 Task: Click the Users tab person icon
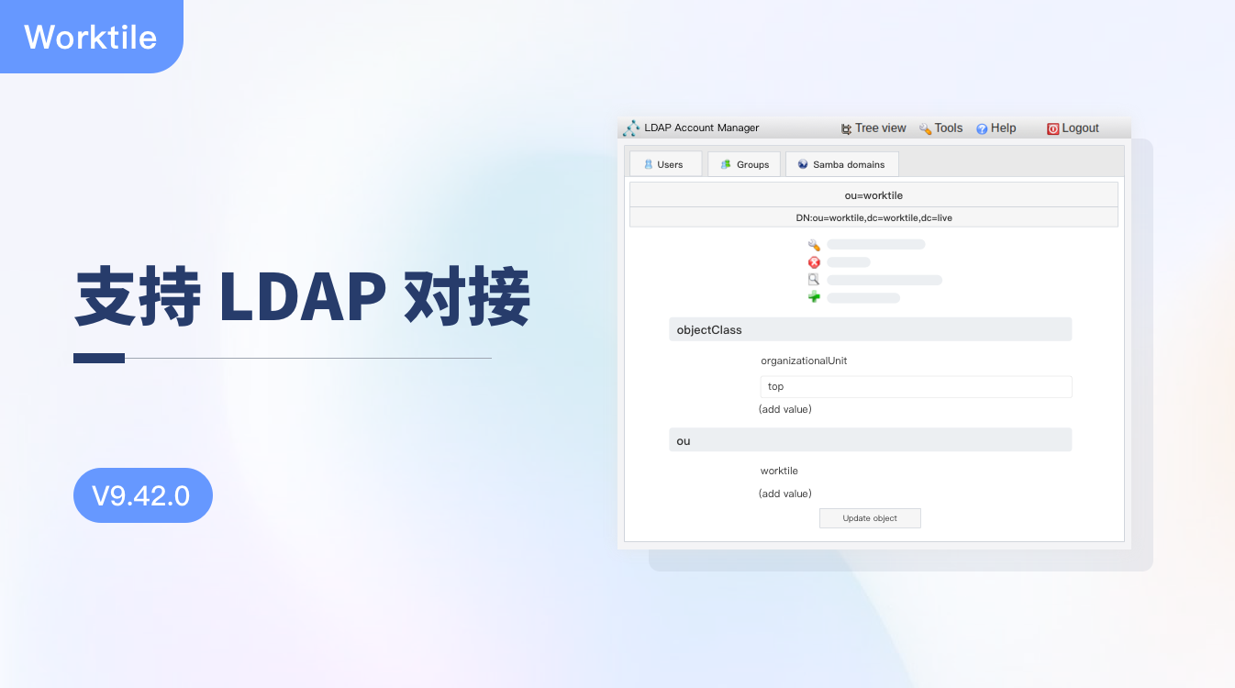648,165
